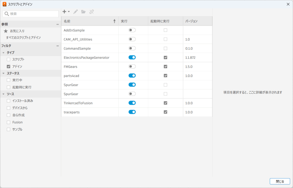Check the 自ら作成 source filter
The width and height of the screenshot is (293, 188).
pos(8,115)
